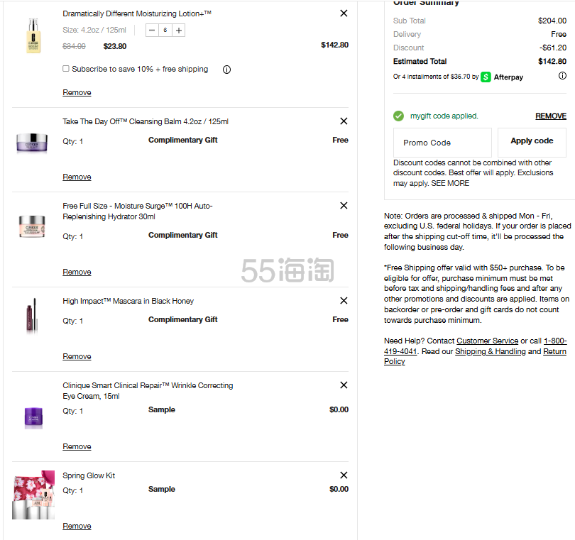Dismiss Eye Cream sample via X icon
Viewport: 575px width, 540px height.
coord(344,385)
